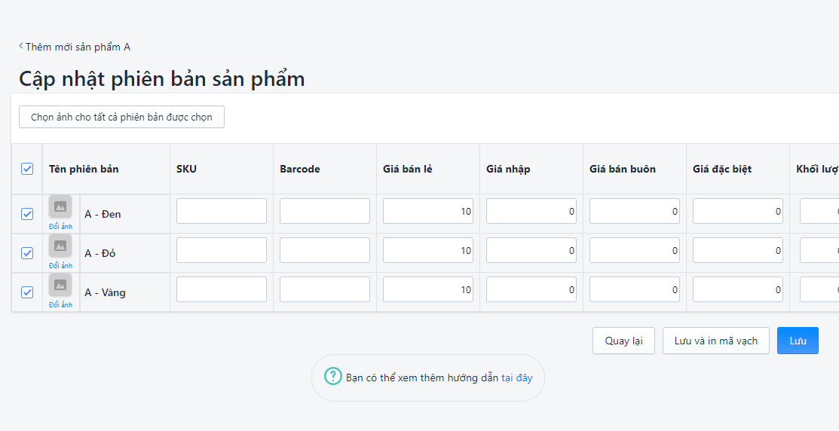The width and height of the screenshot is (839, 431).
Task: Click the Lưu và in mã vạch button
Action: click(715, 341)
